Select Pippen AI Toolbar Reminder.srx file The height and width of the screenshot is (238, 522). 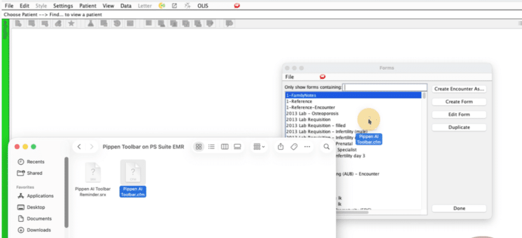click(x=93, y=178)
